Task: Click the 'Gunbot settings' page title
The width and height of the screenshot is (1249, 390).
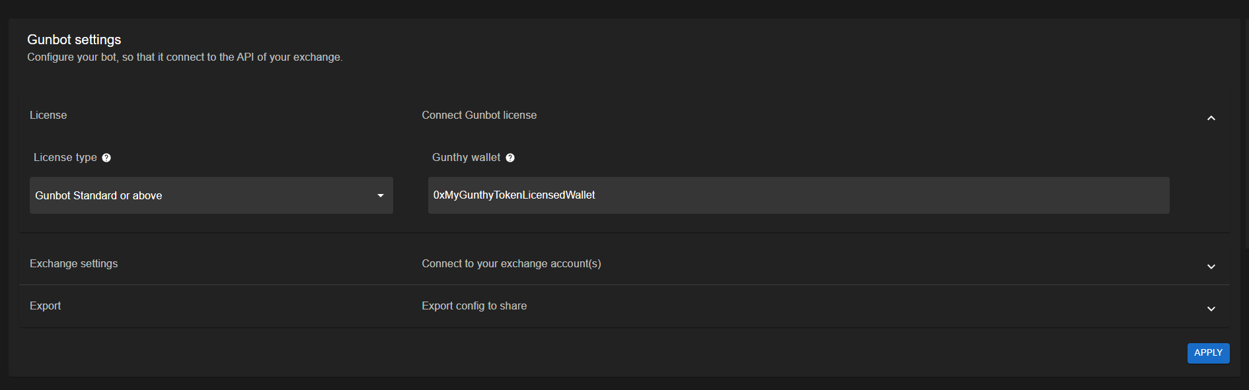Action: click(74, 40)
